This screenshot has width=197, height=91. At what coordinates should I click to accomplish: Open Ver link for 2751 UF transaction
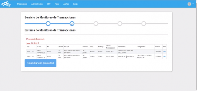pyautogui.click(x=164, y=57)
